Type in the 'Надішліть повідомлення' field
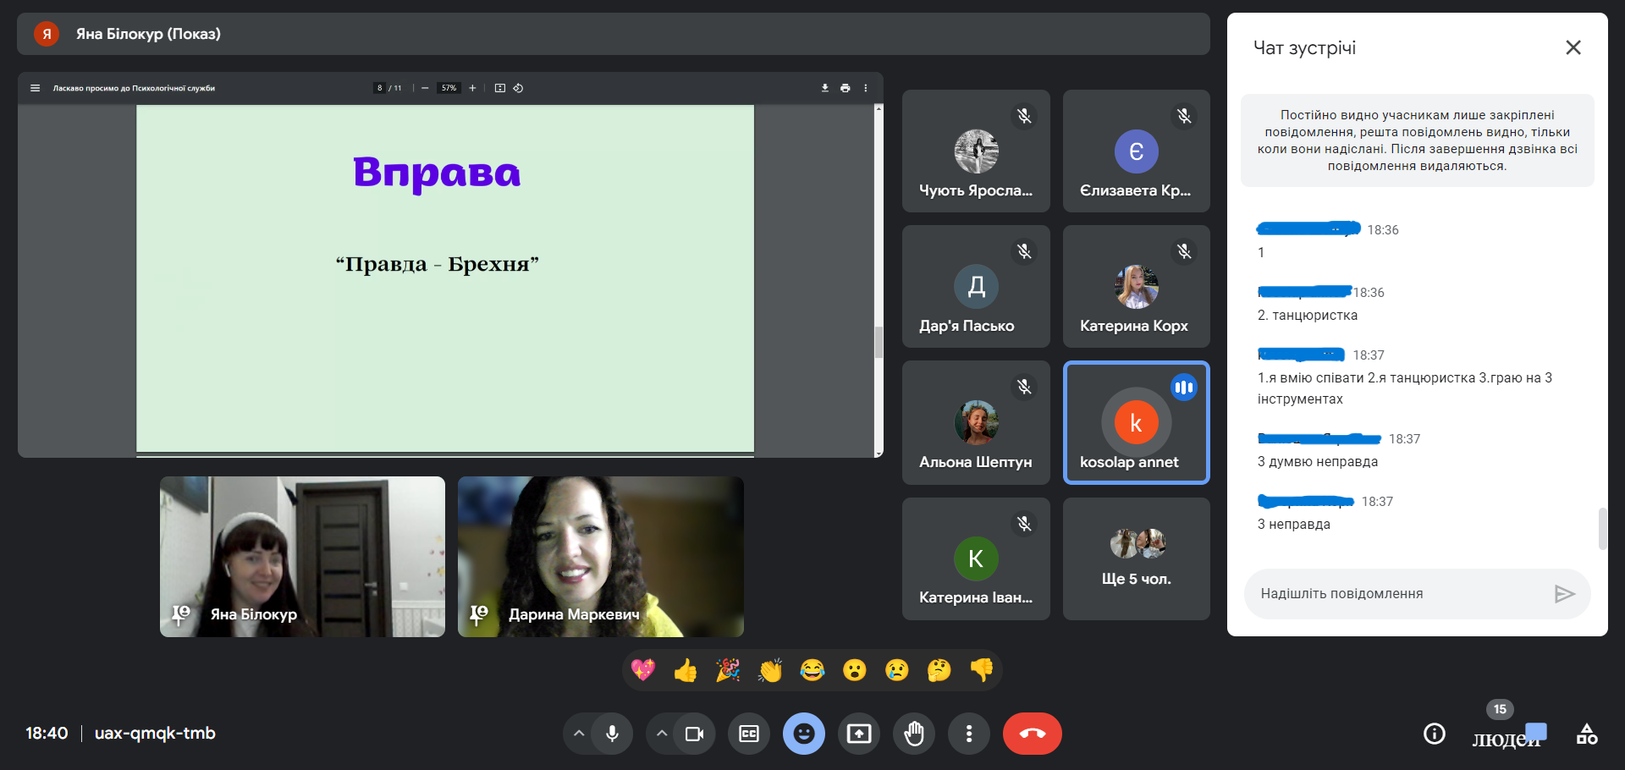1625x770 pixels. click(1396, 594)
